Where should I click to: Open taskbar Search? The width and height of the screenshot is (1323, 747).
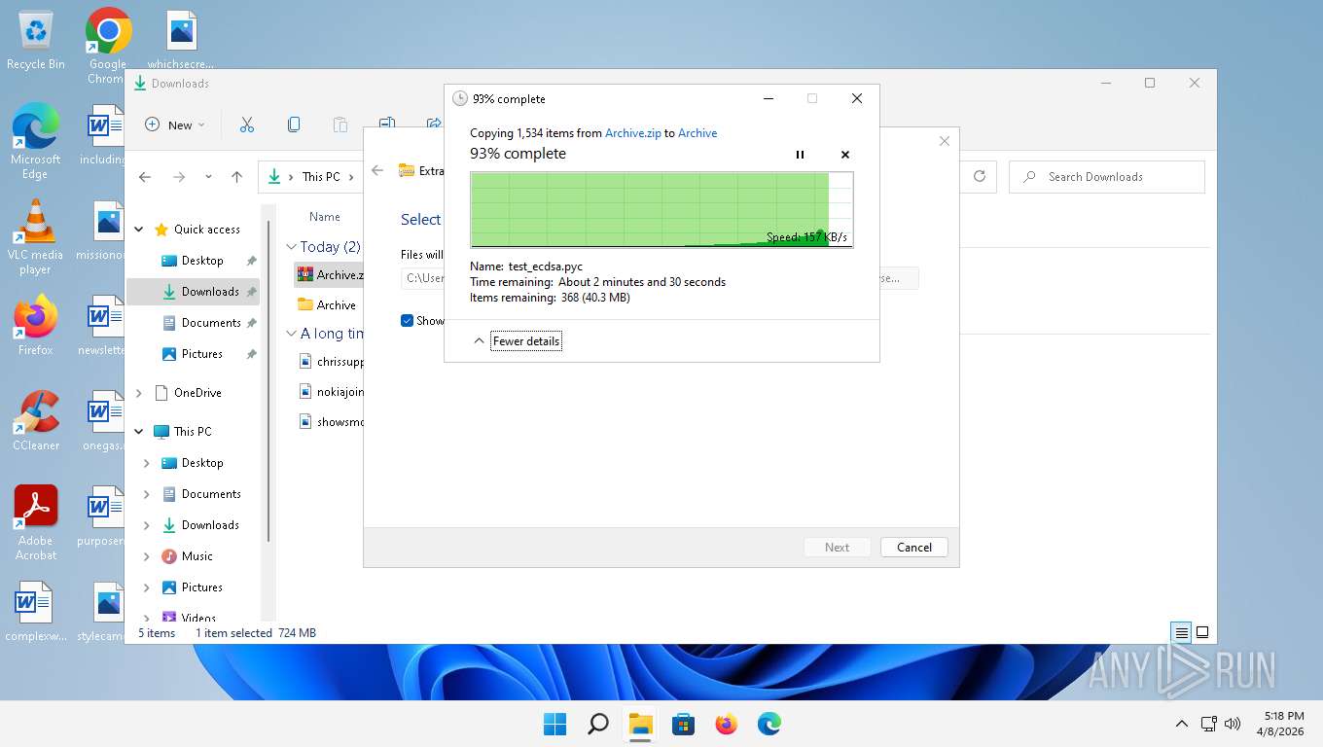pos(598,724)
